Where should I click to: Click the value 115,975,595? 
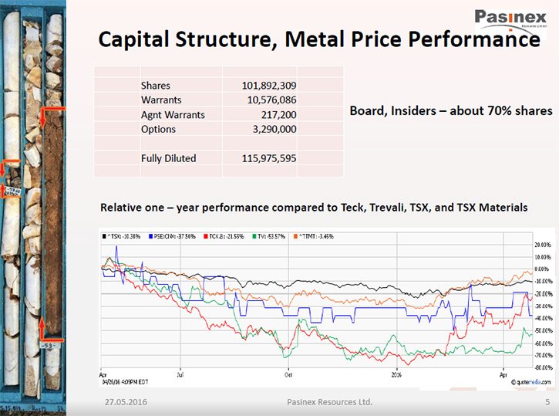(269, 158)
